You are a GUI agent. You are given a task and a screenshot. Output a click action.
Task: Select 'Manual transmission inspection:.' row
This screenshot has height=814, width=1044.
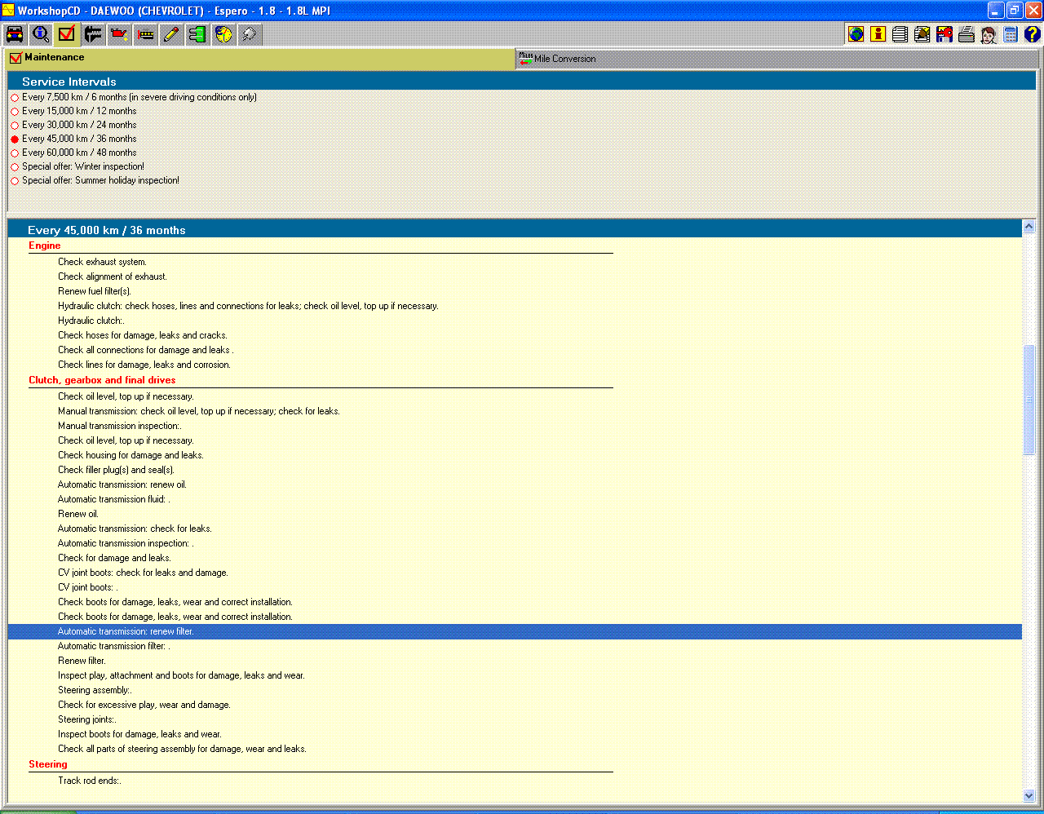[x=515, y=426]
